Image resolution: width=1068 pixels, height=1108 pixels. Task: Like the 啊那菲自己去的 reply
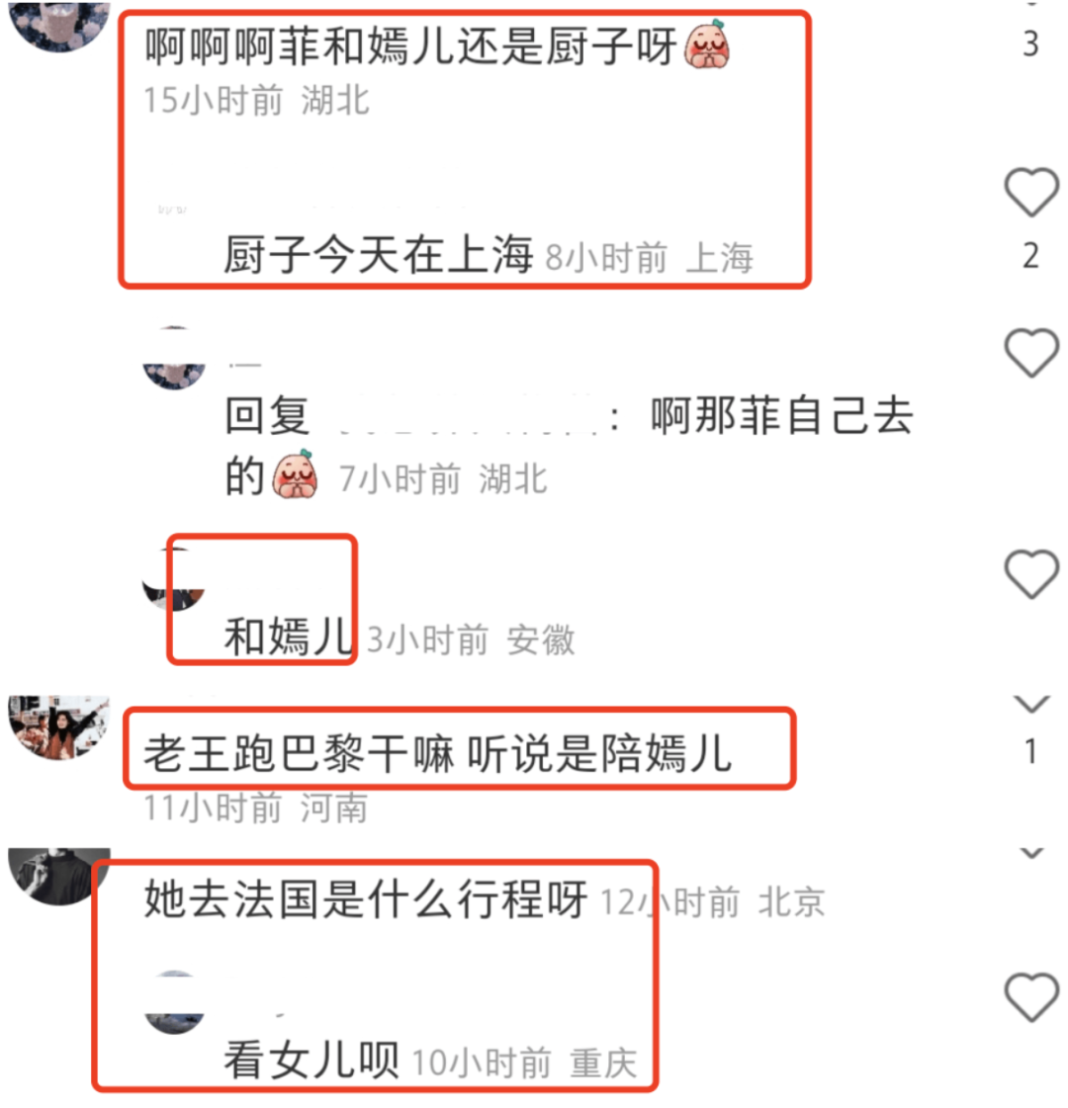pos(1031,353)
